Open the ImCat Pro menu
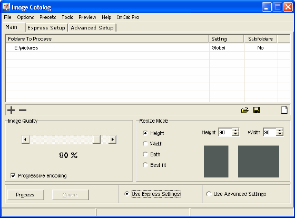 tap(128, 17)
